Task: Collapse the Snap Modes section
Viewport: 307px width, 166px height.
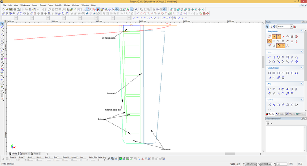Action: [302, 31]
